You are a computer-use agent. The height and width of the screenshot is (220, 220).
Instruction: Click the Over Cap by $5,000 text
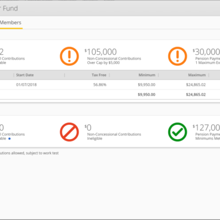[103, 63]
